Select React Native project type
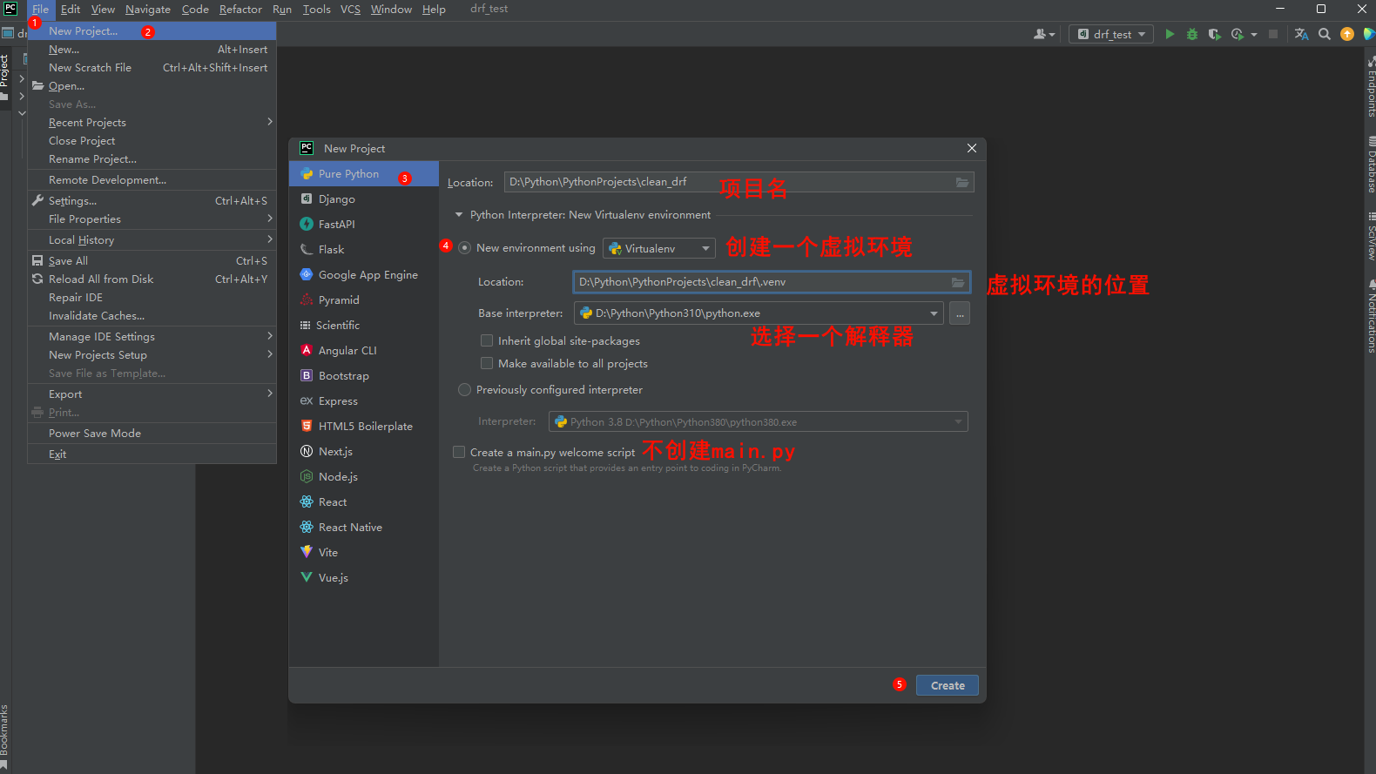1376x774 pixels. point(364,527)
